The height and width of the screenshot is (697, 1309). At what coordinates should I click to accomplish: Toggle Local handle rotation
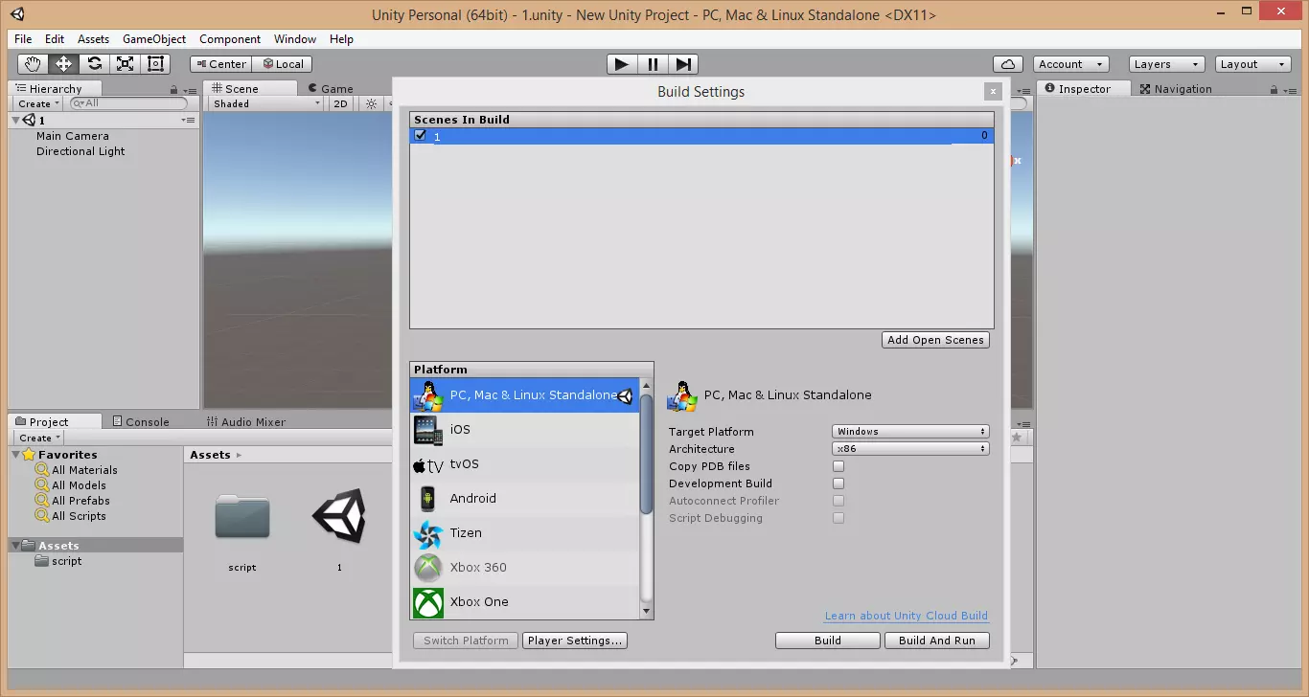pyautogui.click(x=283, y=64)
